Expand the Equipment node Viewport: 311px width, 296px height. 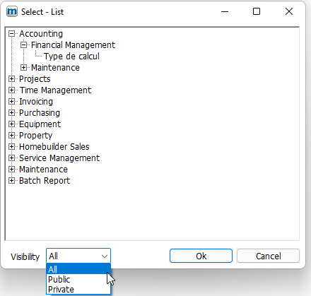pos(11,124)
